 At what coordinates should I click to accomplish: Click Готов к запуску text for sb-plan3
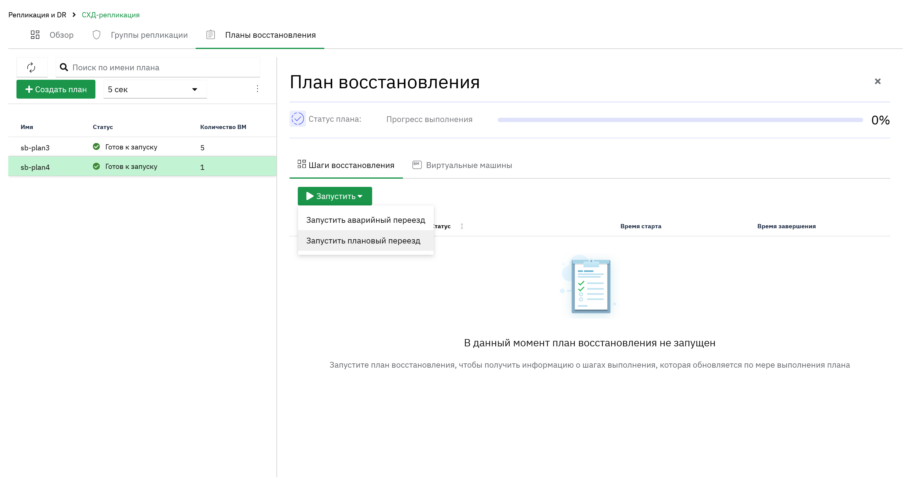pyautogui.click(x=131, y=147)
